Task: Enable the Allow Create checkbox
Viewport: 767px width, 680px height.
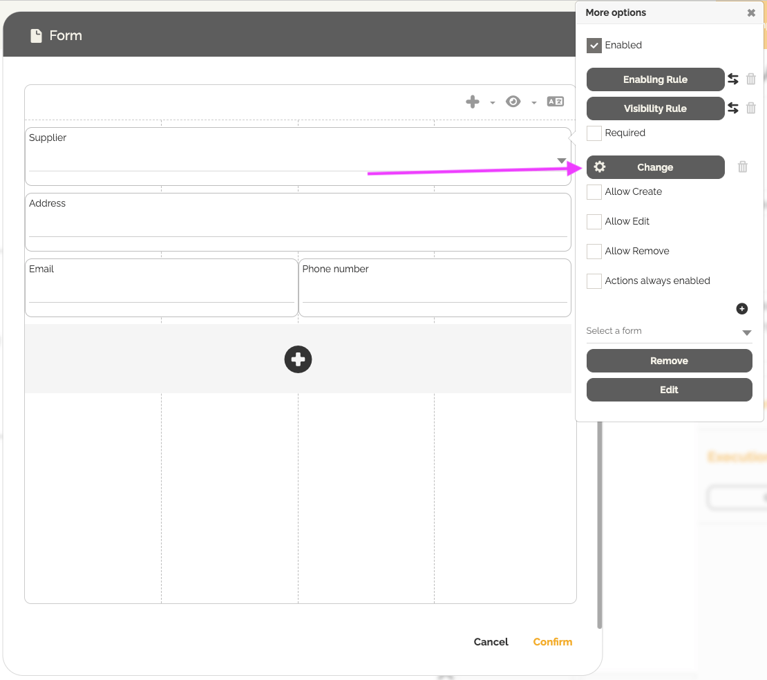Action: coord(594,192)
